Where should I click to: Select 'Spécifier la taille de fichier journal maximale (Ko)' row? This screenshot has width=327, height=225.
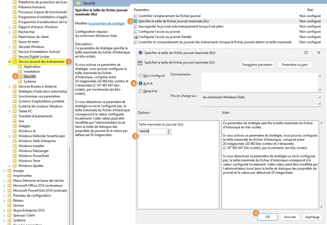tap(228, 21)
